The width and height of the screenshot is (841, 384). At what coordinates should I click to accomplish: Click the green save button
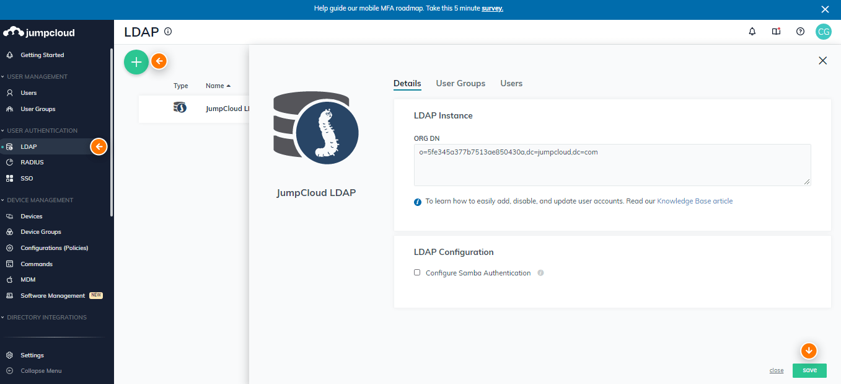809,370
